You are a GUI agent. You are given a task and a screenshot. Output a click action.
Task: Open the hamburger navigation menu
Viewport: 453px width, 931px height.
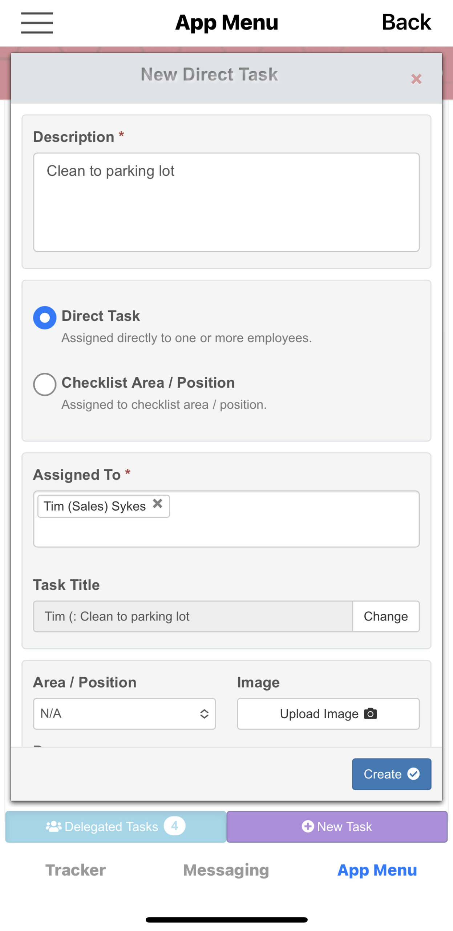[36, 23]
